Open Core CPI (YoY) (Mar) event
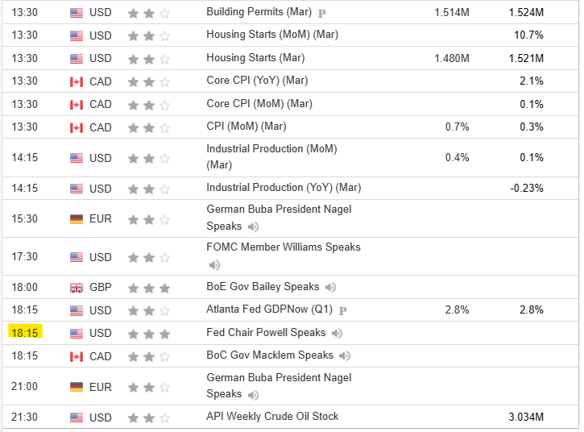Viewport: 584px width, 432px height. click(x=257, y=81)
